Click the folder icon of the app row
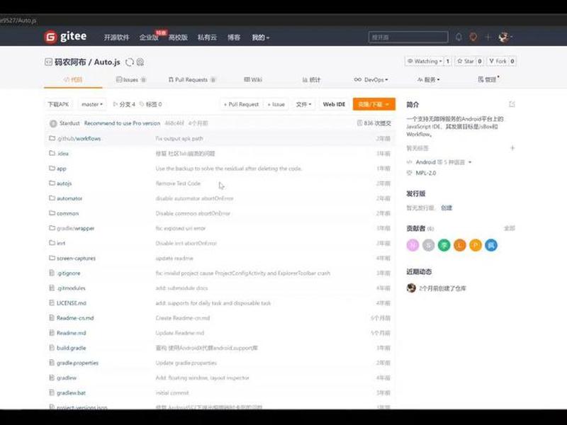 [52, 168]
